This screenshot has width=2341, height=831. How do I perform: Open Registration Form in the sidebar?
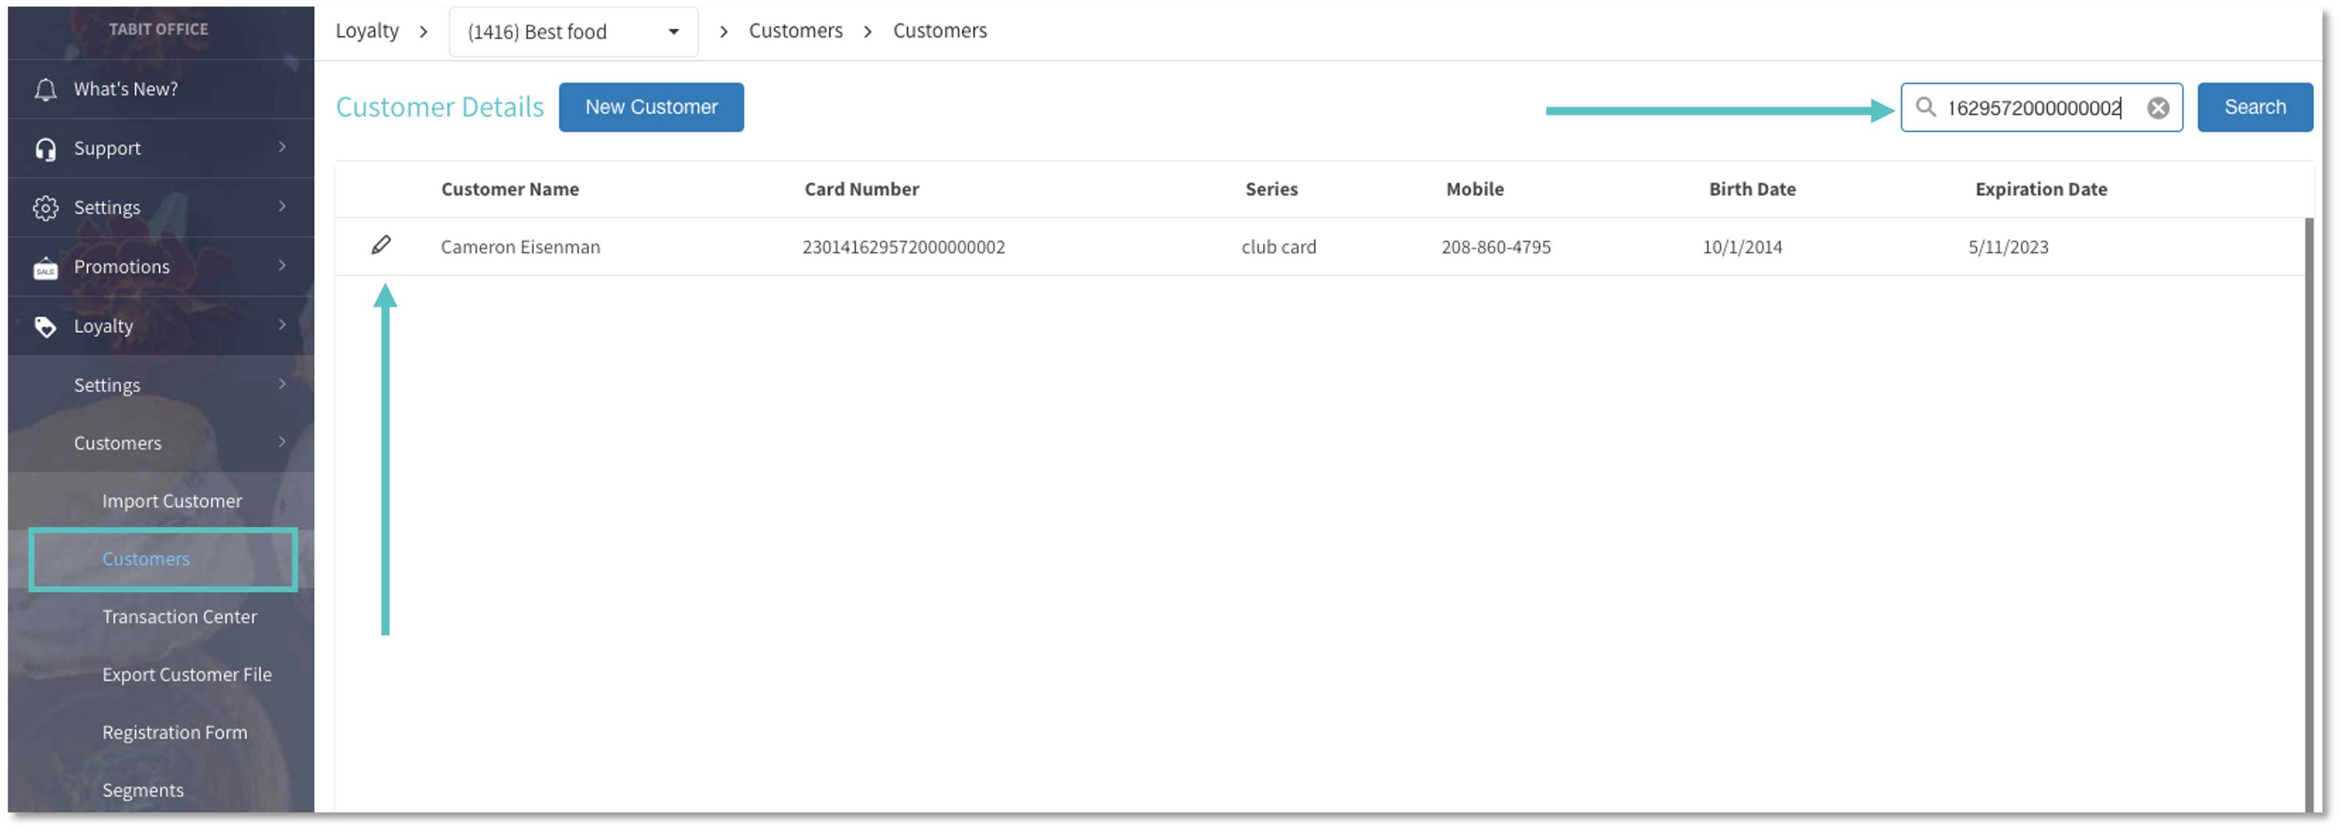[174, 733]
